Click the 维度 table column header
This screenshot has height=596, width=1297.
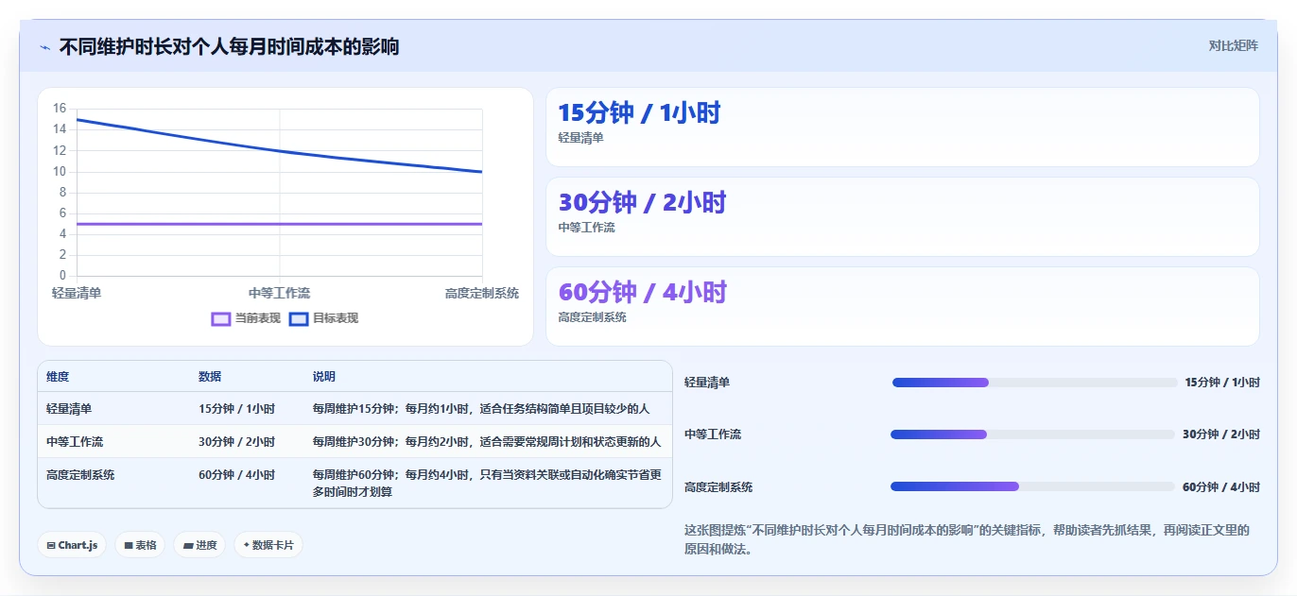(58, 377)
